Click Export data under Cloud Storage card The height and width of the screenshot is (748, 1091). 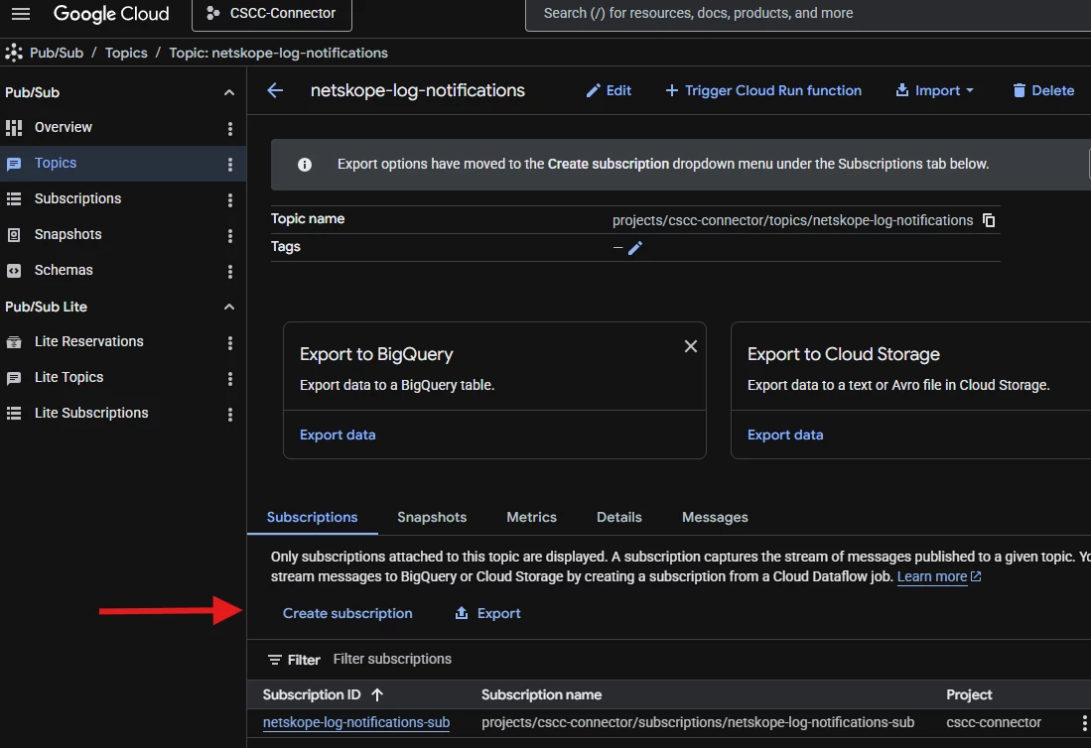coord(785,435)
